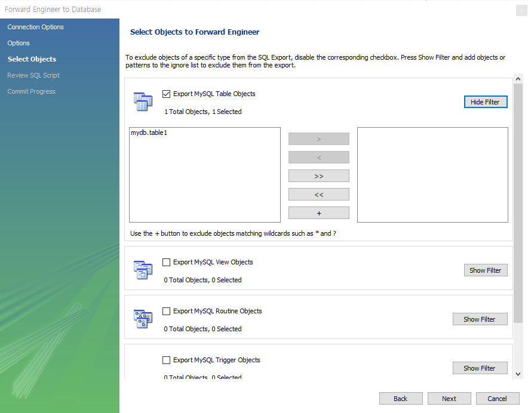Click the MySQL Table Objects icon
This screenshot has width=528, height=413.
pyautogui.click(x=143, y=101)
